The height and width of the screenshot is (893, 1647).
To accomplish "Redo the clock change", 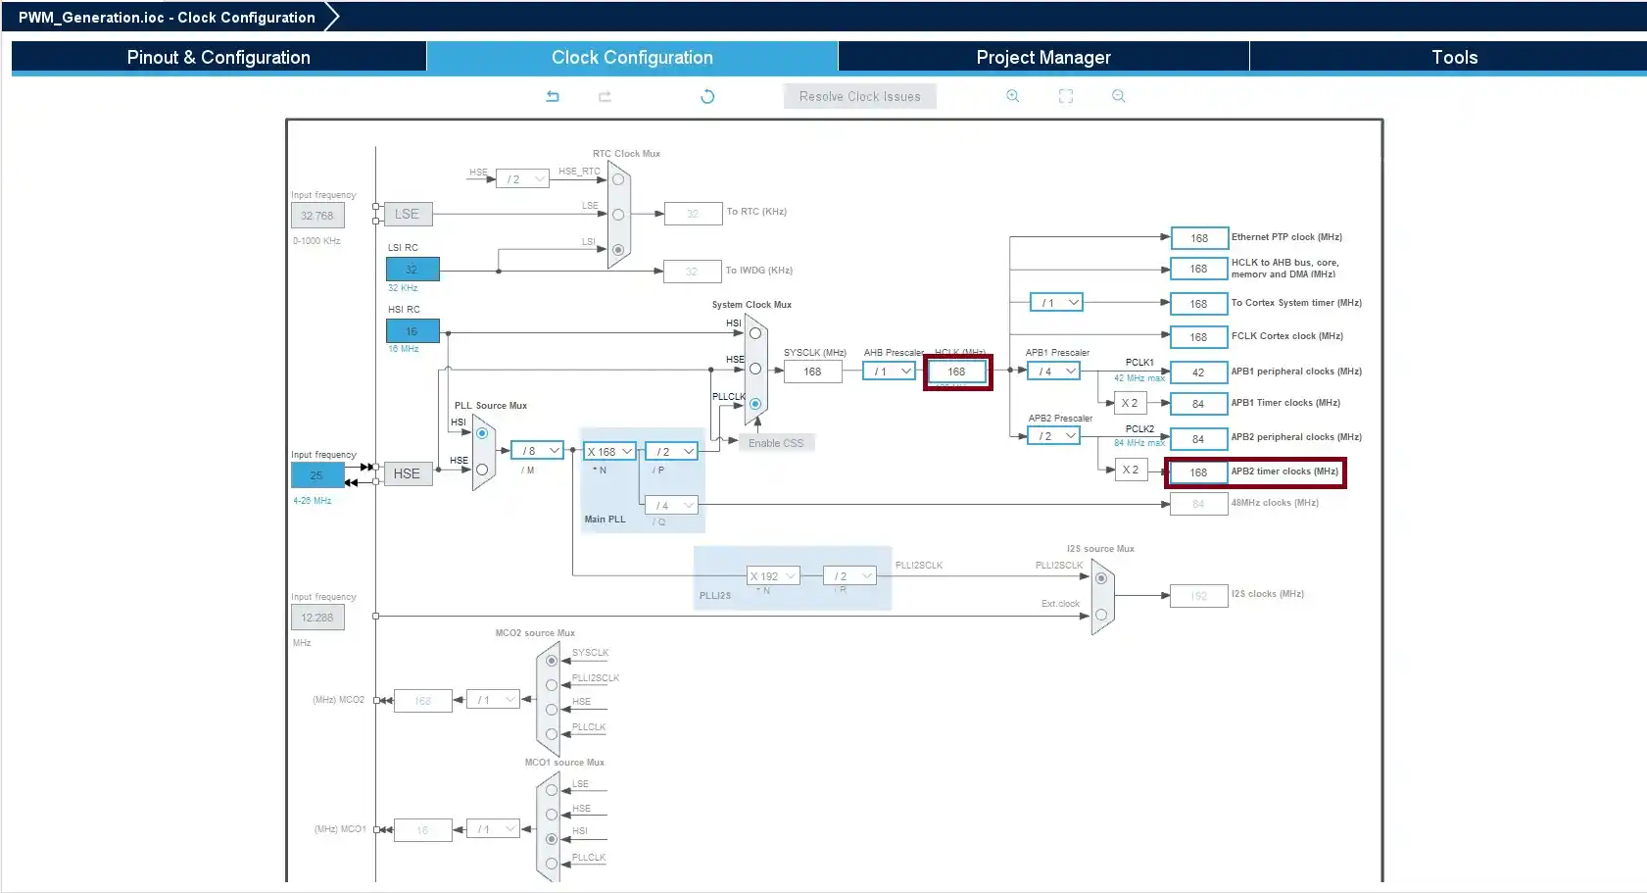I will coord(605,96).
